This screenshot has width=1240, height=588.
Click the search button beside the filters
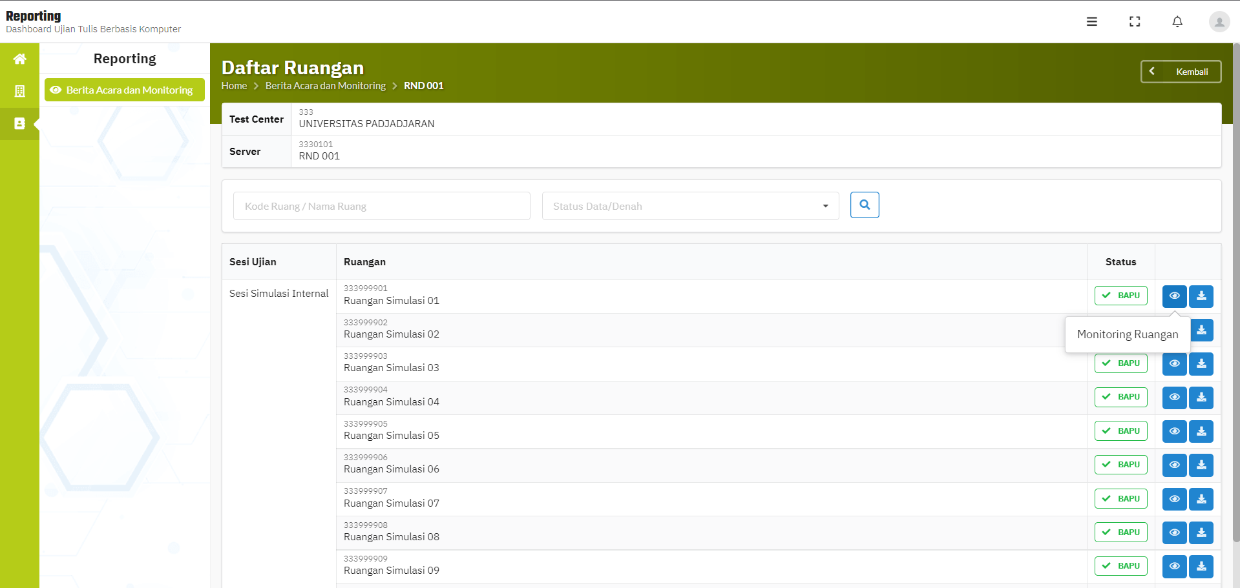click(864, 205)
